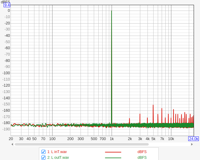Click the 5k frequency axis label
This screenshot has width=200, height=160.
[153, 139]
